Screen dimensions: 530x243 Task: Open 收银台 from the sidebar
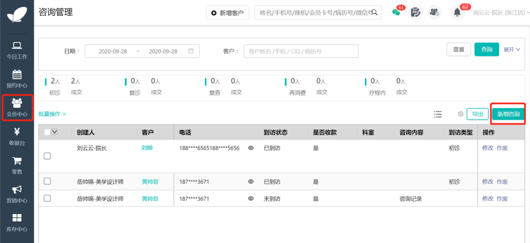(x=17, y=136)
